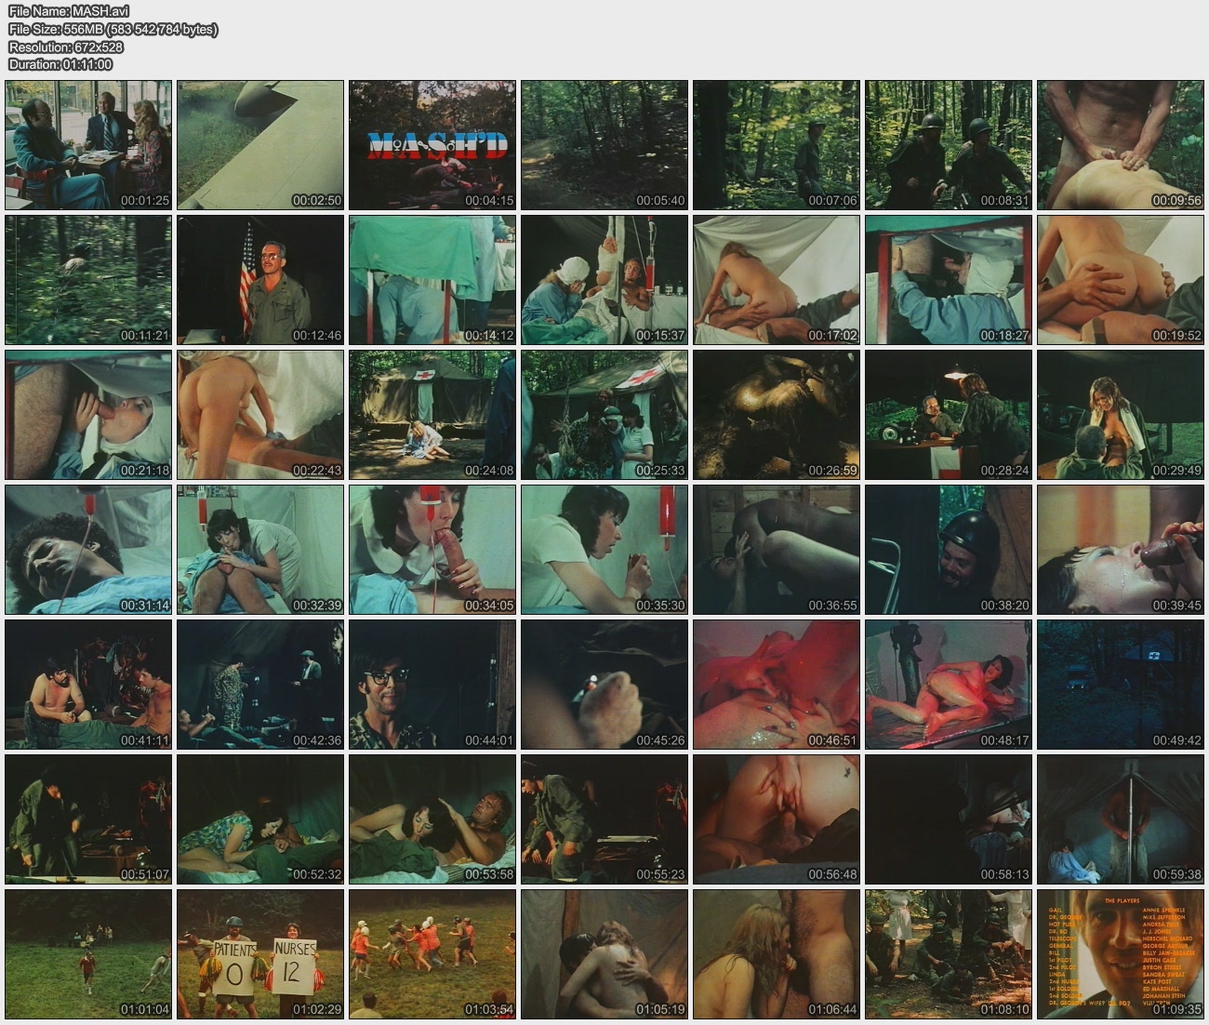Select The Players credits thumbnail at 01:09:35
Image resolution: width=1209 pixels, height=1025 pixels.
[1121, 954]
